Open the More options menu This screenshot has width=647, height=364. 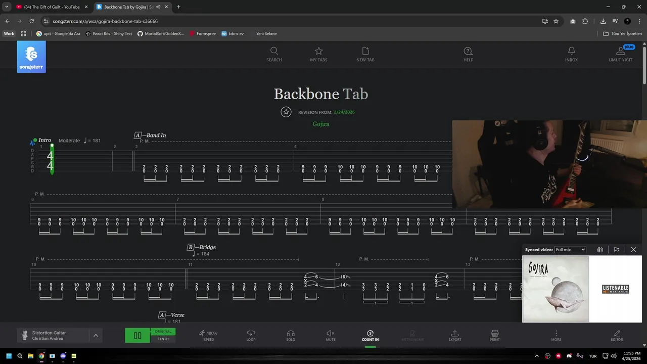(556, 336)
